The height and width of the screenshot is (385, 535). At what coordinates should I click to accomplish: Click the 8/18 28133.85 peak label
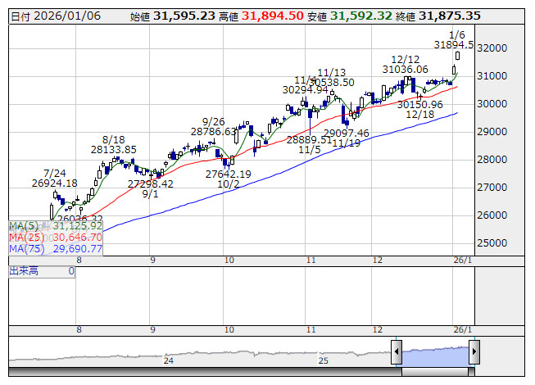coord(114,145)
